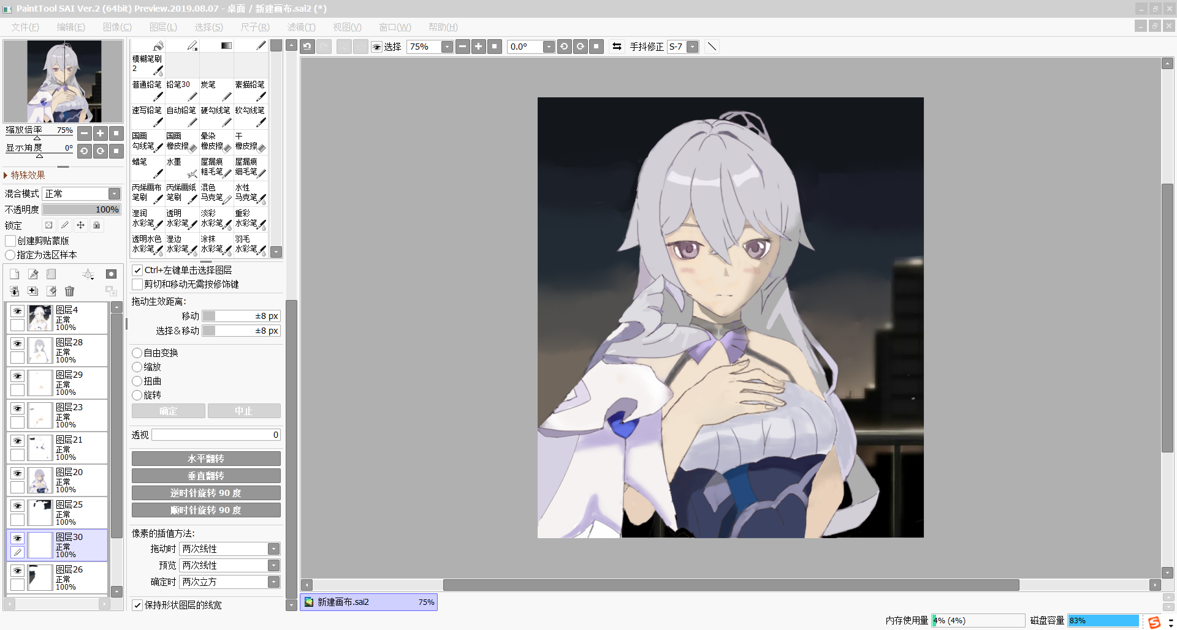Image resolution: width=1177 pixels, height=630 pixels.
Task: Choose the 蜡笔 crayon brush
Action: 148,168
